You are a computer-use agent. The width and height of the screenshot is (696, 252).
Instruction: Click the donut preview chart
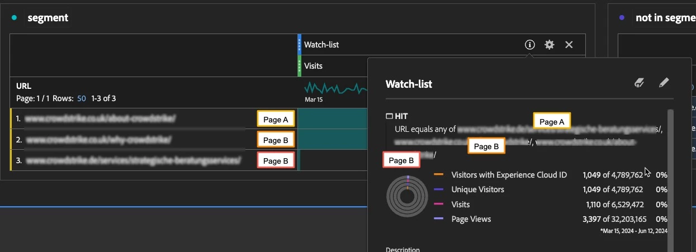pos(408,196)
